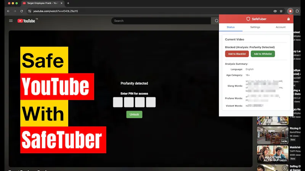This screenshot has height=171, width=305.
Task: Switch to the Settings tab
Action: [255, 27]
